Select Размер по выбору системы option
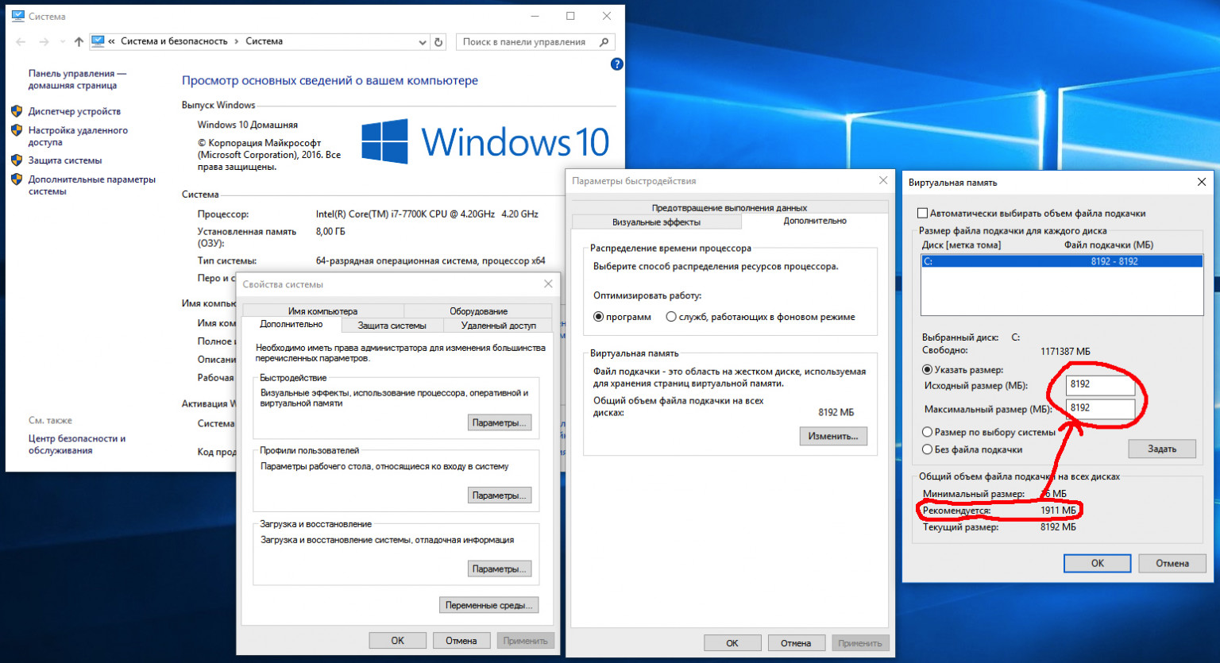This screenshot has height=663, width=1220. (x=927, y=432)
